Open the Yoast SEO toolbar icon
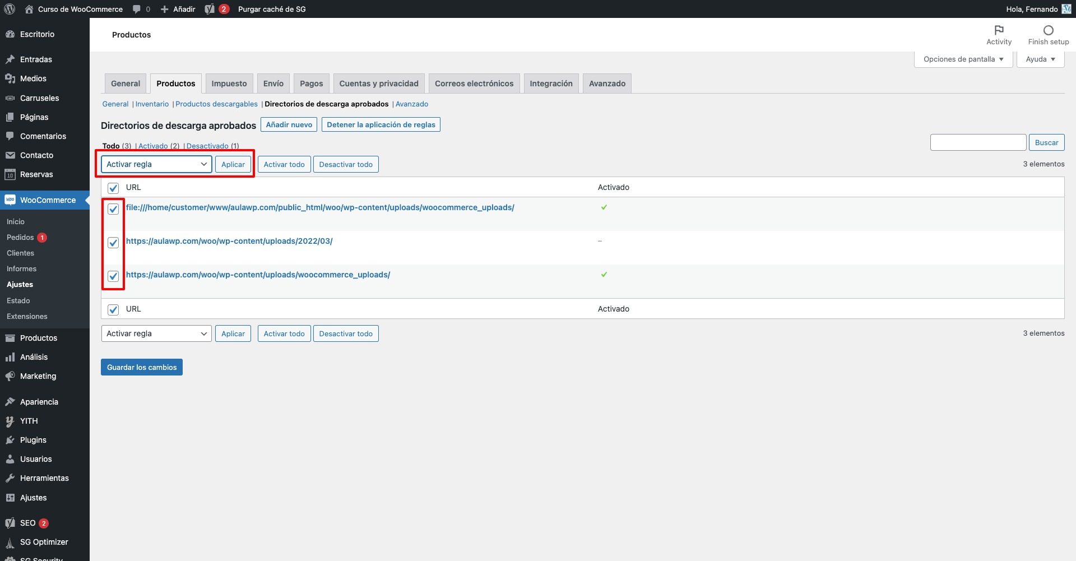Image resolution: width=1076 pixels, height=561 pixels. [210, 9]
